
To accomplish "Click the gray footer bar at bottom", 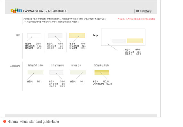I will point(81,116).
